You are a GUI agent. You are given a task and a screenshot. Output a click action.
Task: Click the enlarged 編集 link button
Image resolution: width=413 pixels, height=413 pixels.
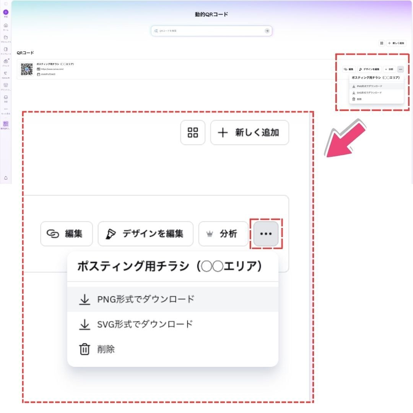point(67,234)
